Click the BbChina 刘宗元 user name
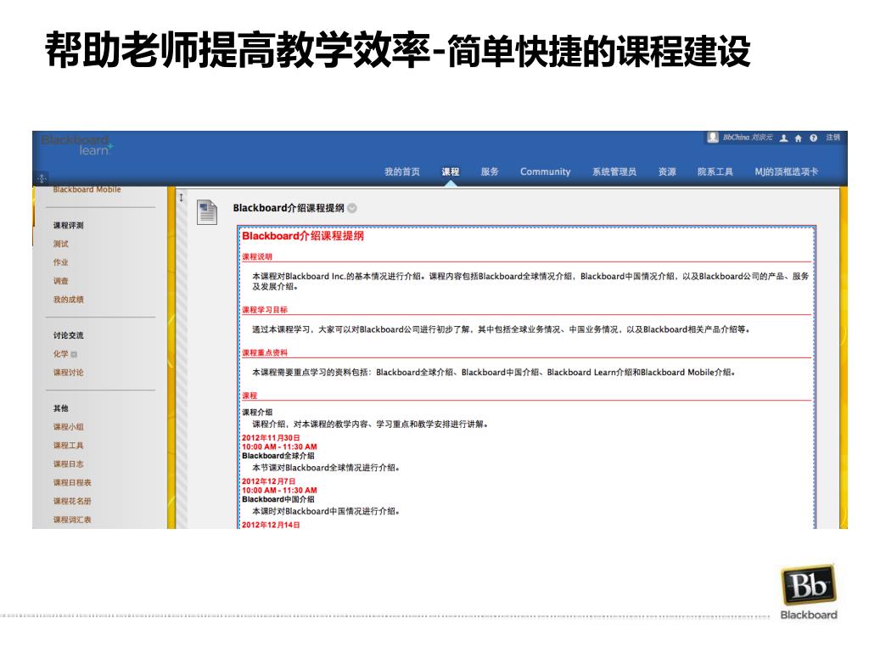 tap(748, 137)
